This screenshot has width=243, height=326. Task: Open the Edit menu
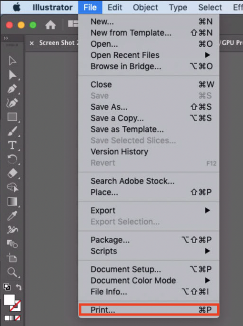(115, 7)
